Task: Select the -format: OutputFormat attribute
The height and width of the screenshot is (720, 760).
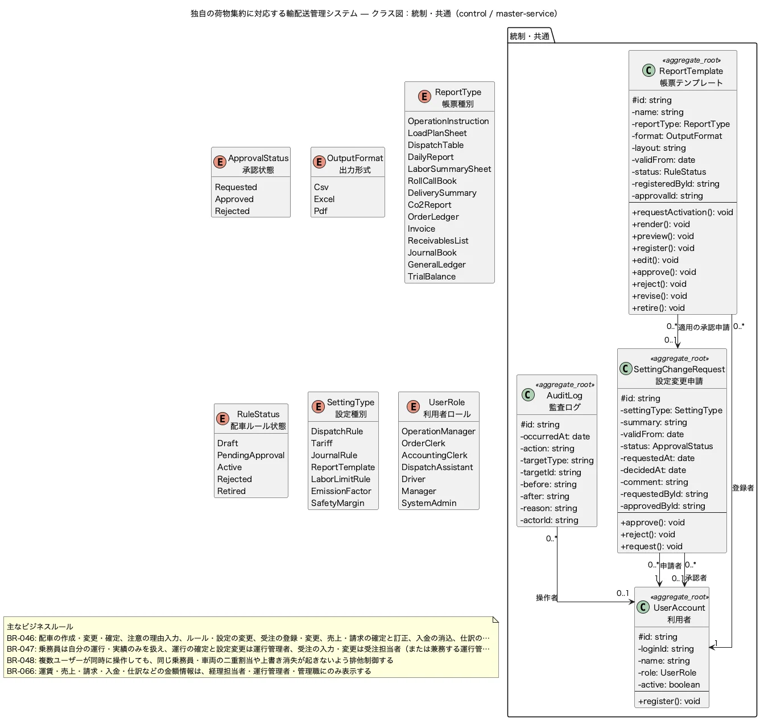Action: [x=677, y=136]
